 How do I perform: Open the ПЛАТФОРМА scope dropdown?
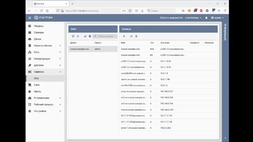pos(193,18)
